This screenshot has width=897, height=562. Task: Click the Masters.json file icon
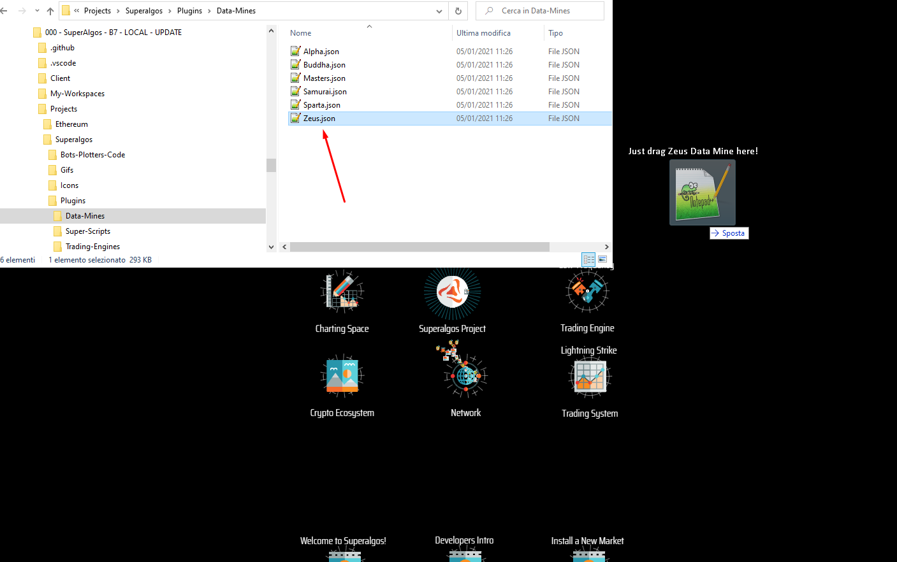295,78
